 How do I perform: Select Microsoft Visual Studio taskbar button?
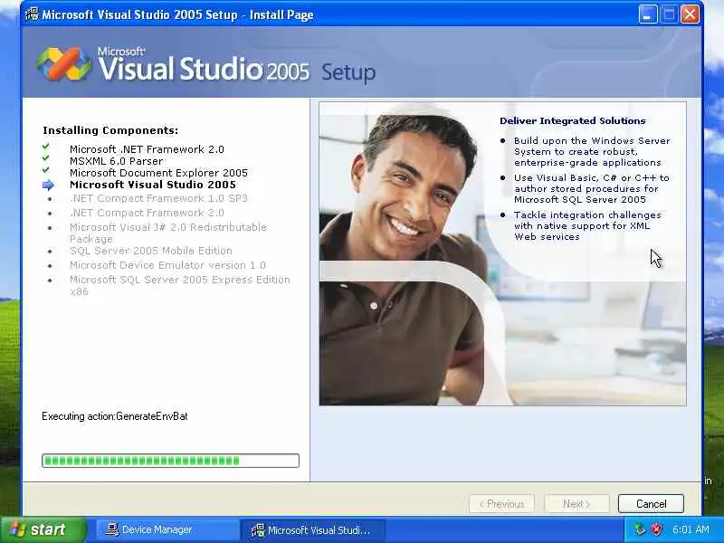[313, 529]
